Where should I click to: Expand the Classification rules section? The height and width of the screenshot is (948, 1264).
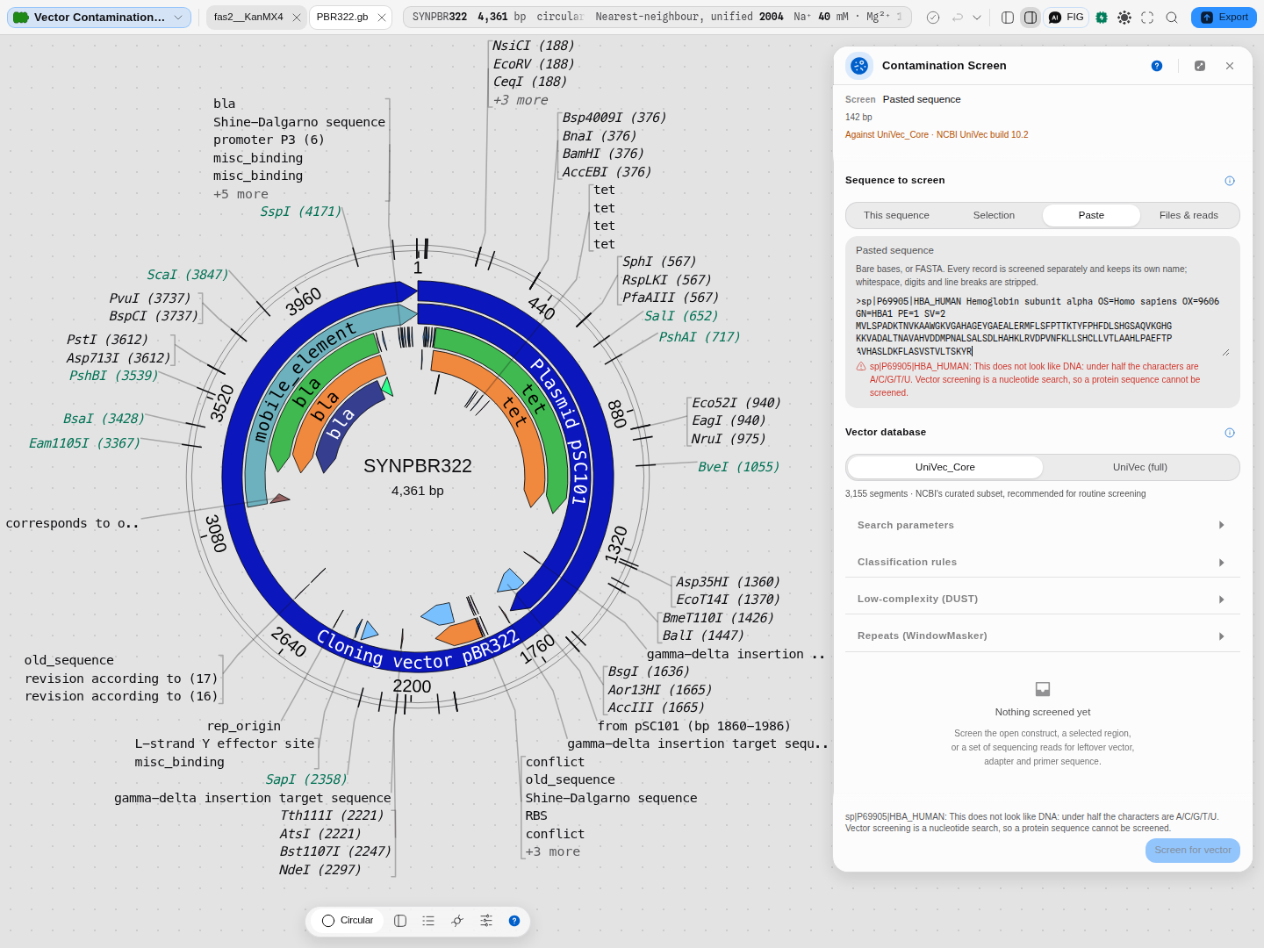1043,562
